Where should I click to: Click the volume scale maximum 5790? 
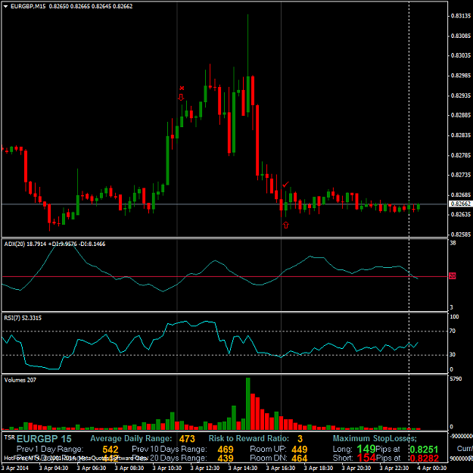pyautogui.click(x=456, y=379)
